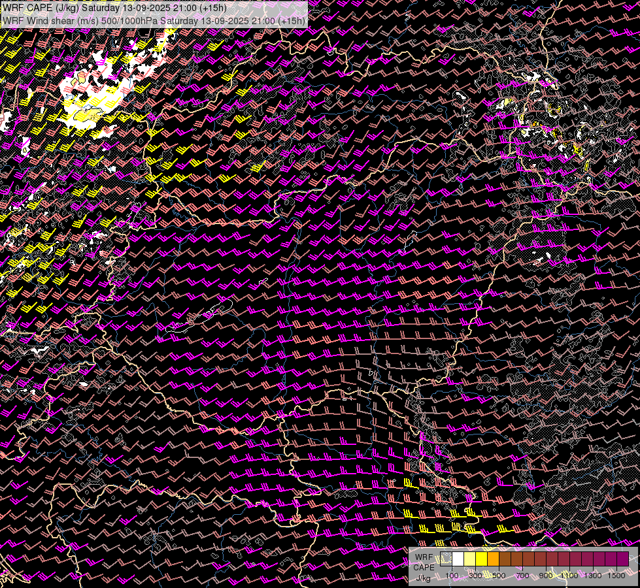Click the 100 legend value
This screenshot has height=588, width=640.
click(452, 576)
